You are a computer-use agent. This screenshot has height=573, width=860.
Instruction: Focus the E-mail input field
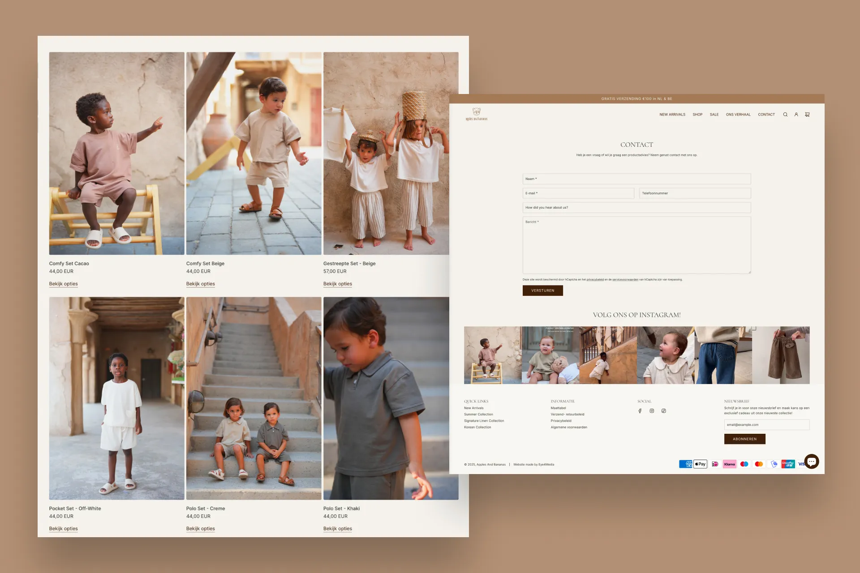pos(578,193)
